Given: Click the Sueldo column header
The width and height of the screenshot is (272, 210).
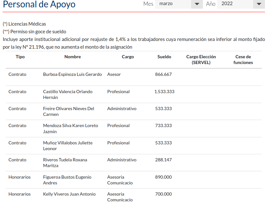Looking at the screenshot, I should (164, 57).
